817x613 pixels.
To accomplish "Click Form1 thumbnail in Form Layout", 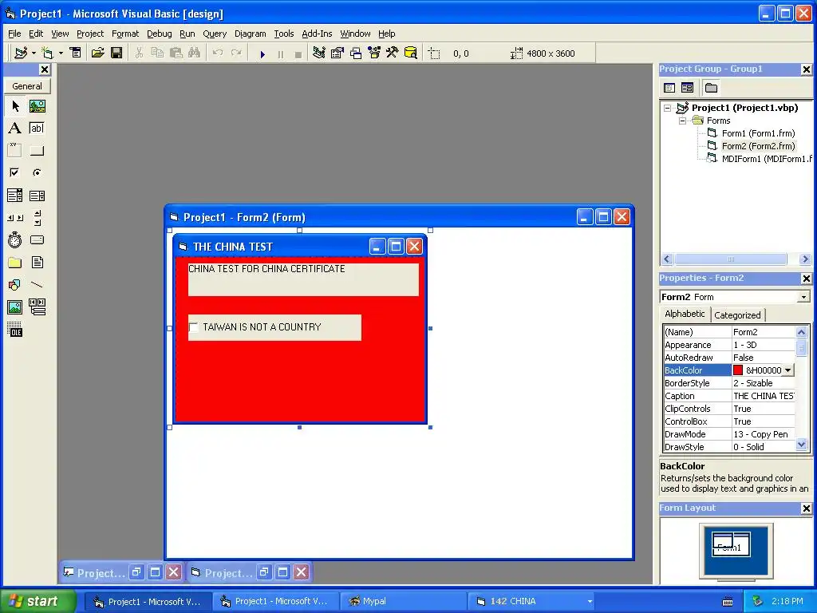I will pyautogui.click(x=731, y=545).
